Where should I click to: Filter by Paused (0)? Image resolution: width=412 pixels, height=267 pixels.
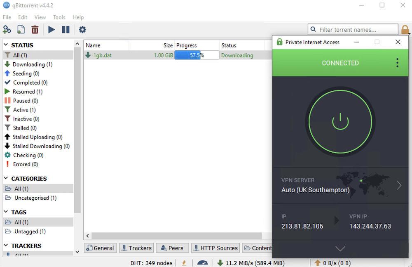[x=38, y=101]
